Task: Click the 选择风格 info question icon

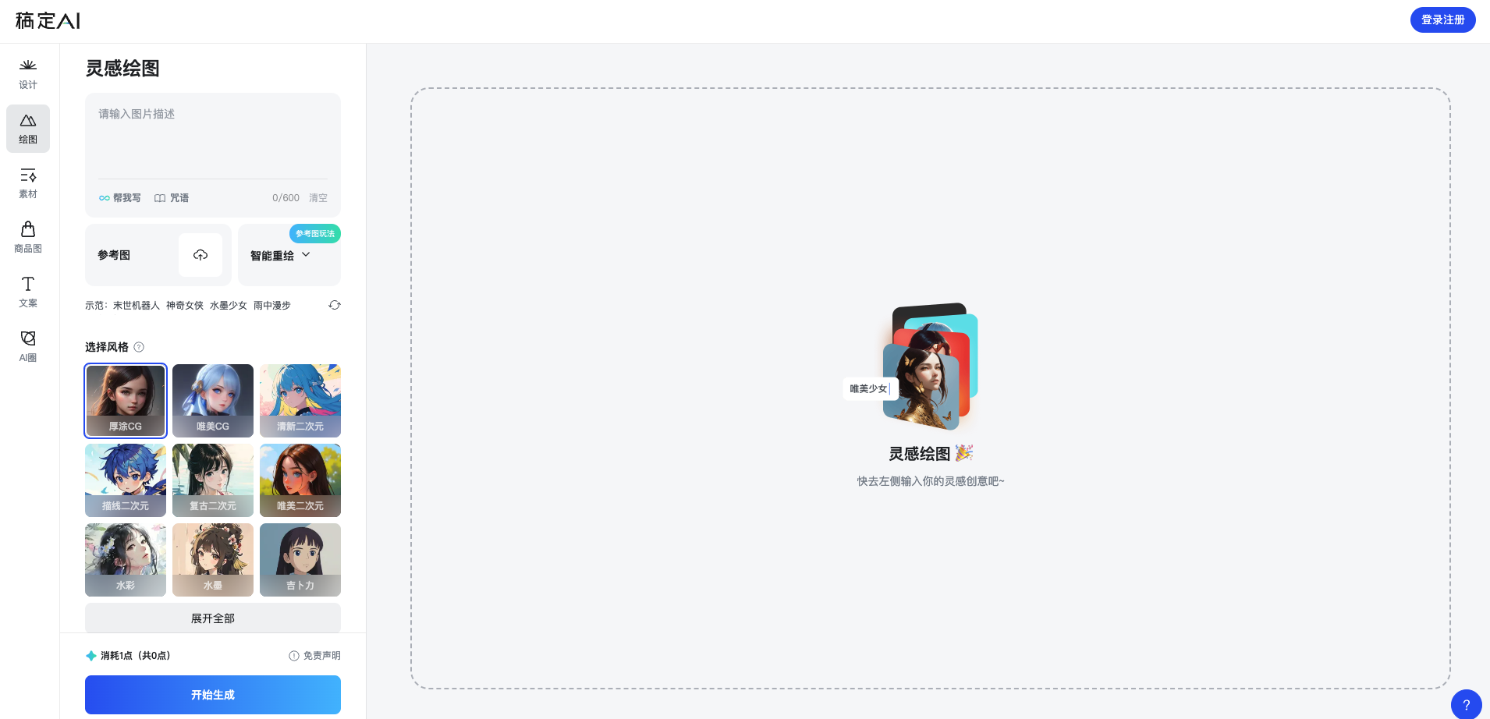Action: 139,347
